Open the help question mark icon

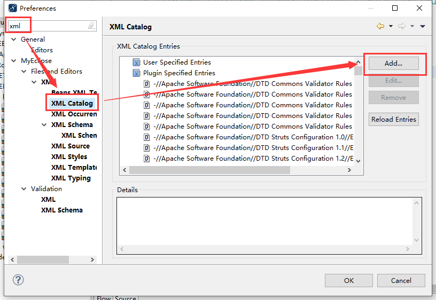pos(18,280)
